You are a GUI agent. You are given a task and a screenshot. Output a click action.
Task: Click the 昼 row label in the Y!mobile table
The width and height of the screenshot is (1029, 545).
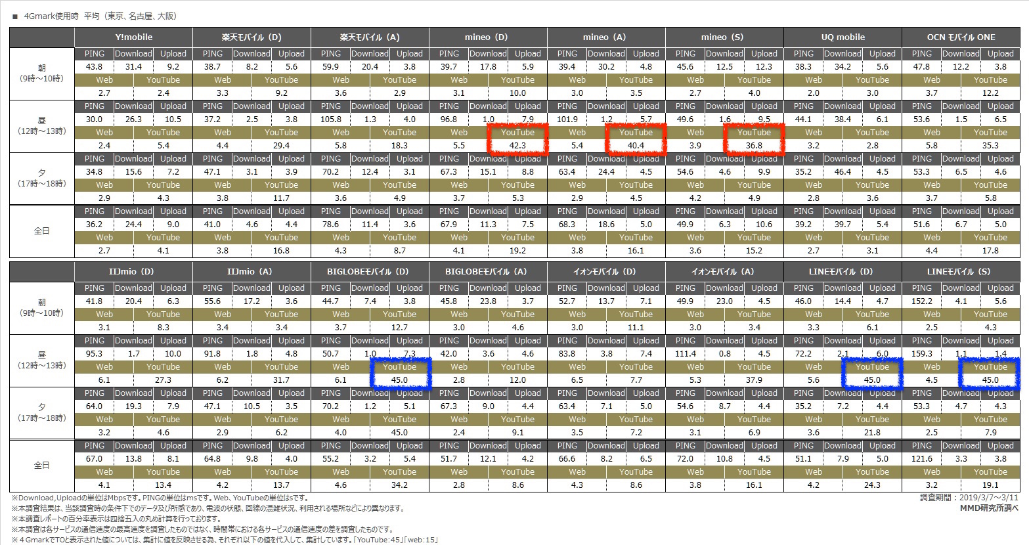pyautogui.click(x=42, y=126)
